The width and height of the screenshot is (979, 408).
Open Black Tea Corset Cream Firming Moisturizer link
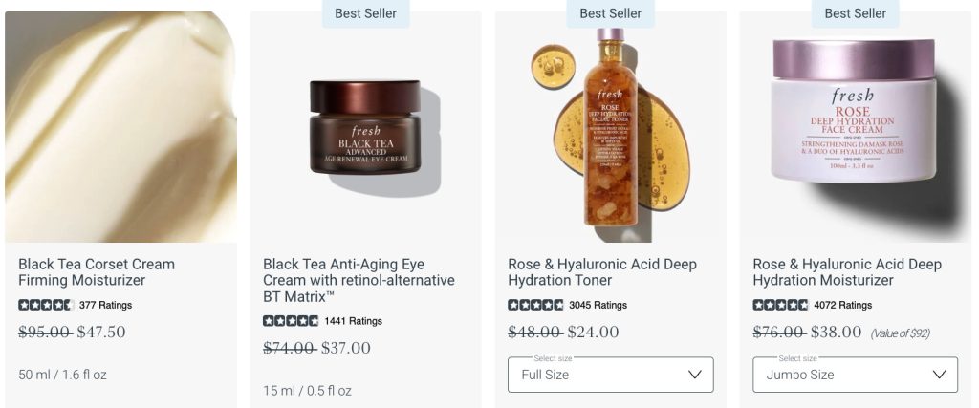click(97, 272)
